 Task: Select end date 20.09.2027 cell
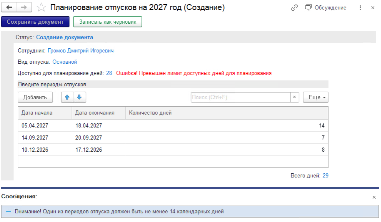[x=99, y=138]
